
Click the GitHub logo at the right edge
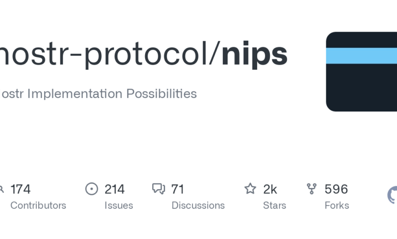click(393, 195)
